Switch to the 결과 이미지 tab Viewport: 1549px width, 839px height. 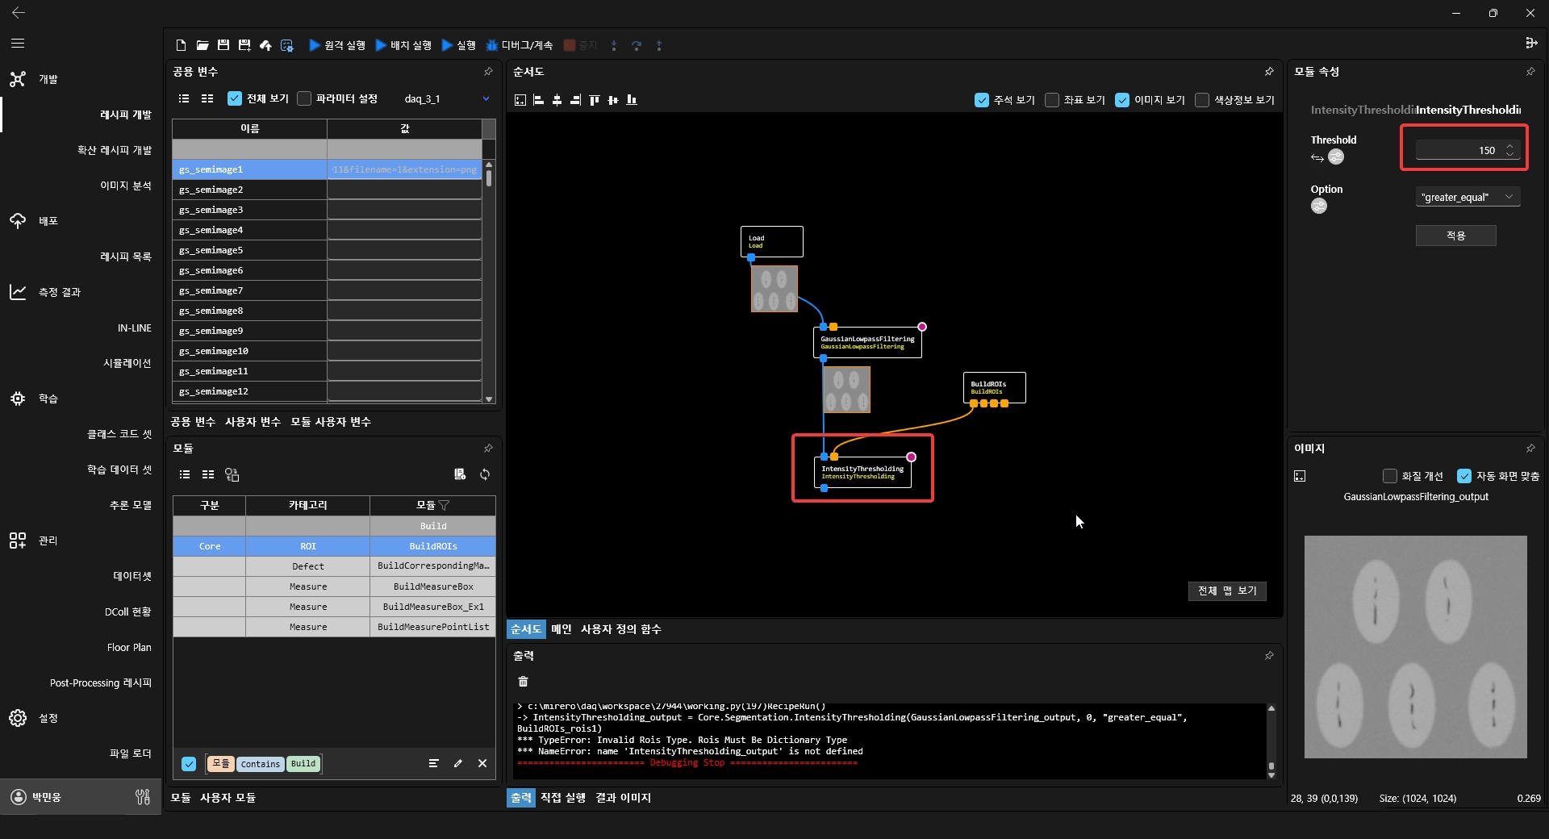pyautogui.click(x=623, y=798)
